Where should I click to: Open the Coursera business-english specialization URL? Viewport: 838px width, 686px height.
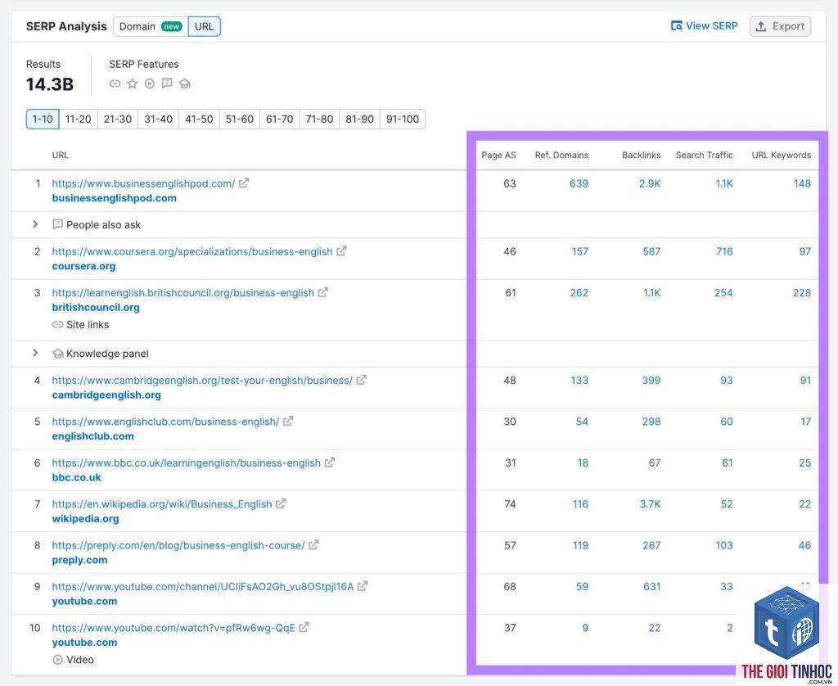(x=191, y=251)
